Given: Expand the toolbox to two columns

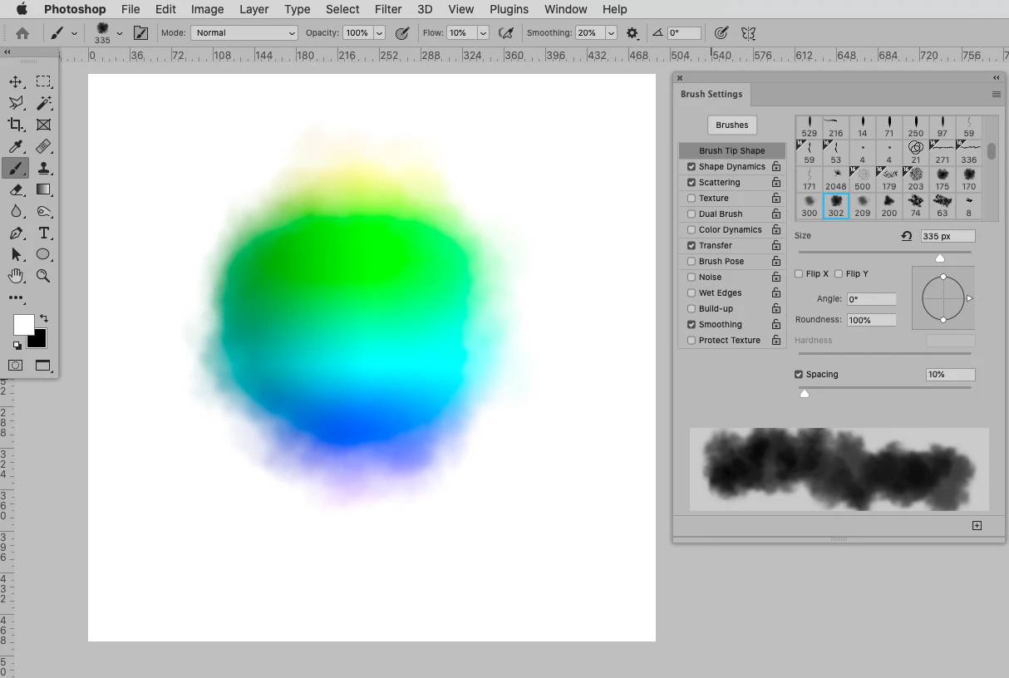Looking at the screenshot, I should 7,52.
